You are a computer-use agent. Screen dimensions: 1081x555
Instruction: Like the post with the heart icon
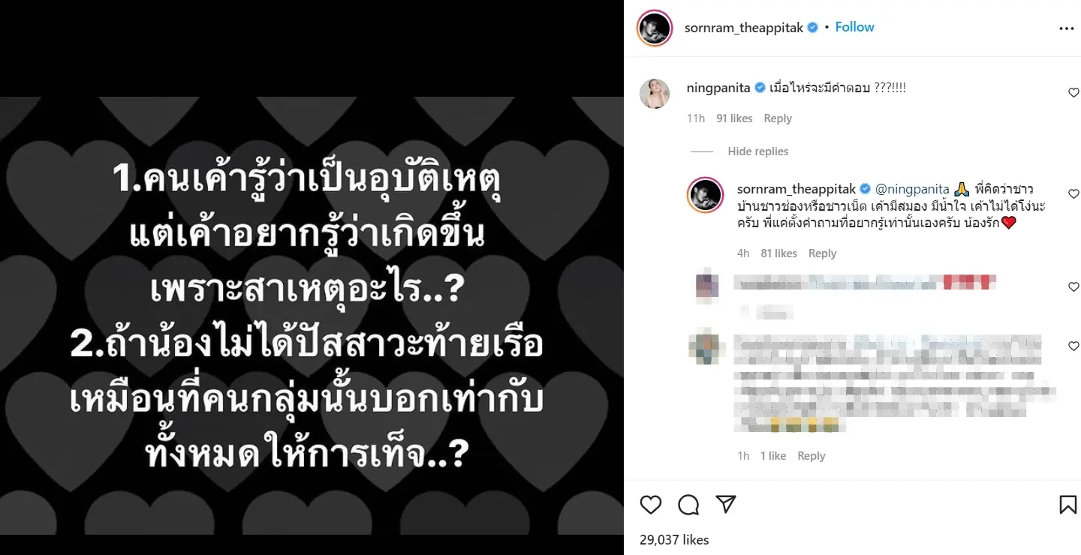tap(651, 505)
